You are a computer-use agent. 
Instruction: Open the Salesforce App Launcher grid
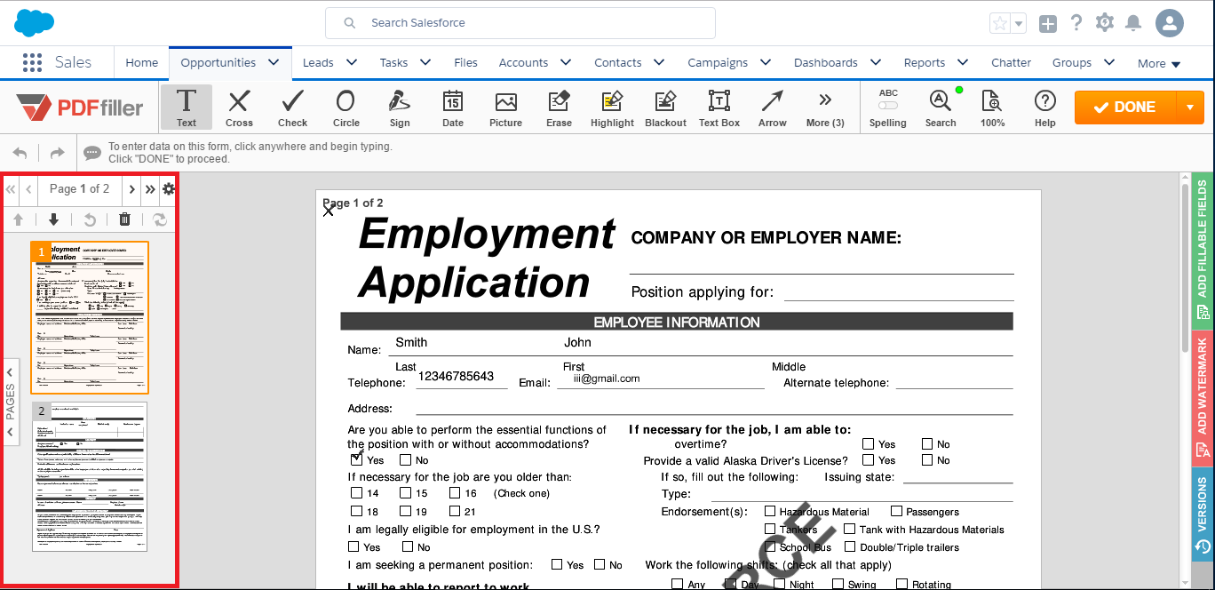point(32,62)
